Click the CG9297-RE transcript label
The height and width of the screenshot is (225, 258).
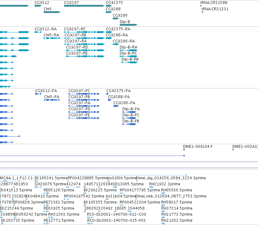click(77, 53)
